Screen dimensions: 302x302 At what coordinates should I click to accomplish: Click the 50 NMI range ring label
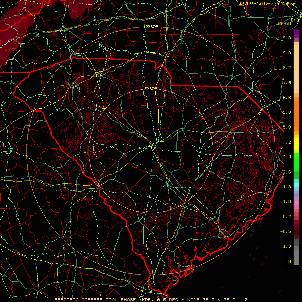tap(151, 89)
